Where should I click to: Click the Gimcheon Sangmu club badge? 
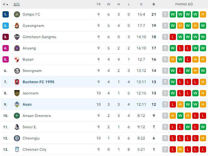tap(17, 37)
